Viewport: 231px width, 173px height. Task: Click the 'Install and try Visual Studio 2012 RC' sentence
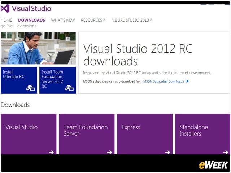pyautogui.click(x=147, y=73)
